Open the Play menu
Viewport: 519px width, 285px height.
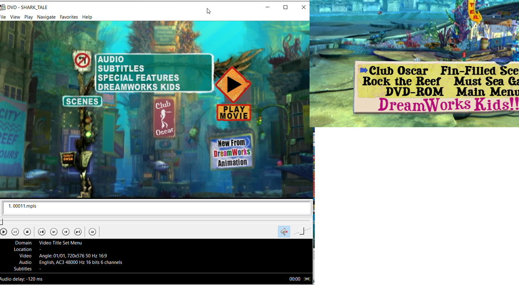[28, 17]
